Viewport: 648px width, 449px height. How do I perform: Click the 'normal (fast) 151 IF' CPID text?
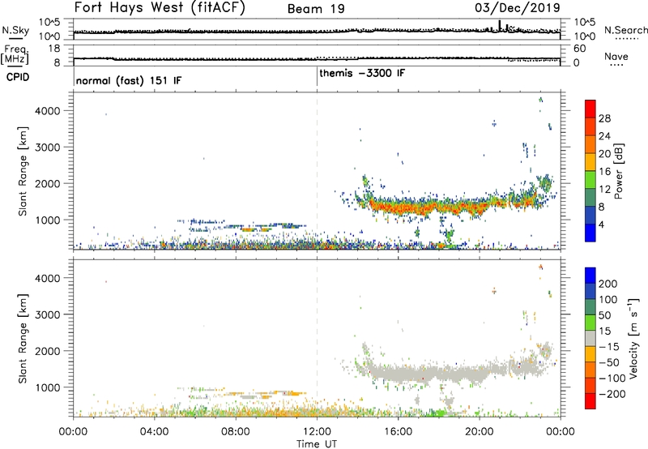[x=129, y=80]
